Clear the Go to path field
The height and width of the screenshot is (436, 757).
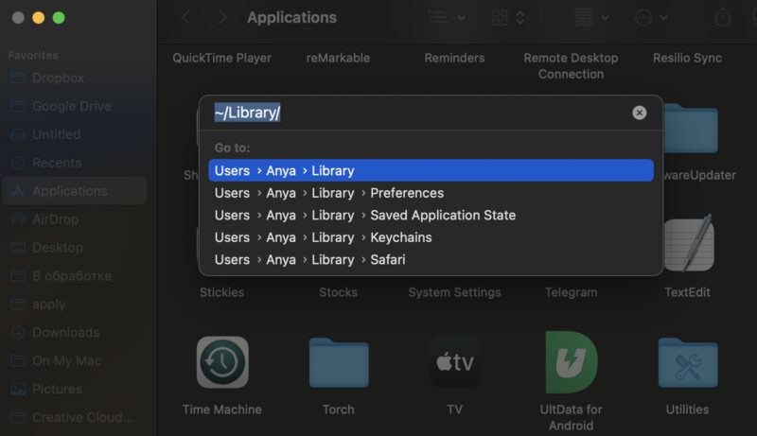click(x=640, y=113)
